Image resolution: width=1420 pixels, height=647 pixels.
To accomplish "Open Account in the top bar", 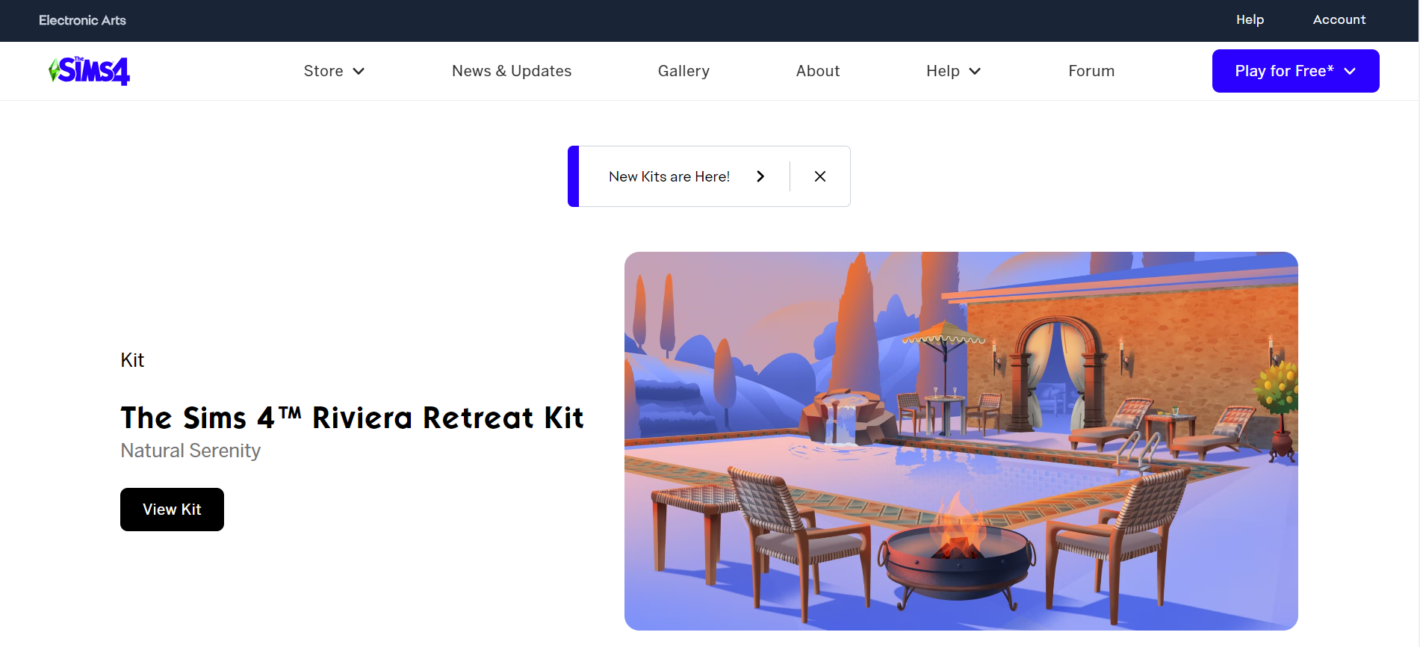I will [x=1339, y=20].
